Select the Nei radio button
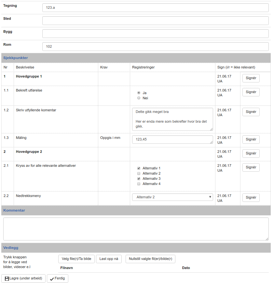Viewport: 273px width, 283px height. pos(139,98)
